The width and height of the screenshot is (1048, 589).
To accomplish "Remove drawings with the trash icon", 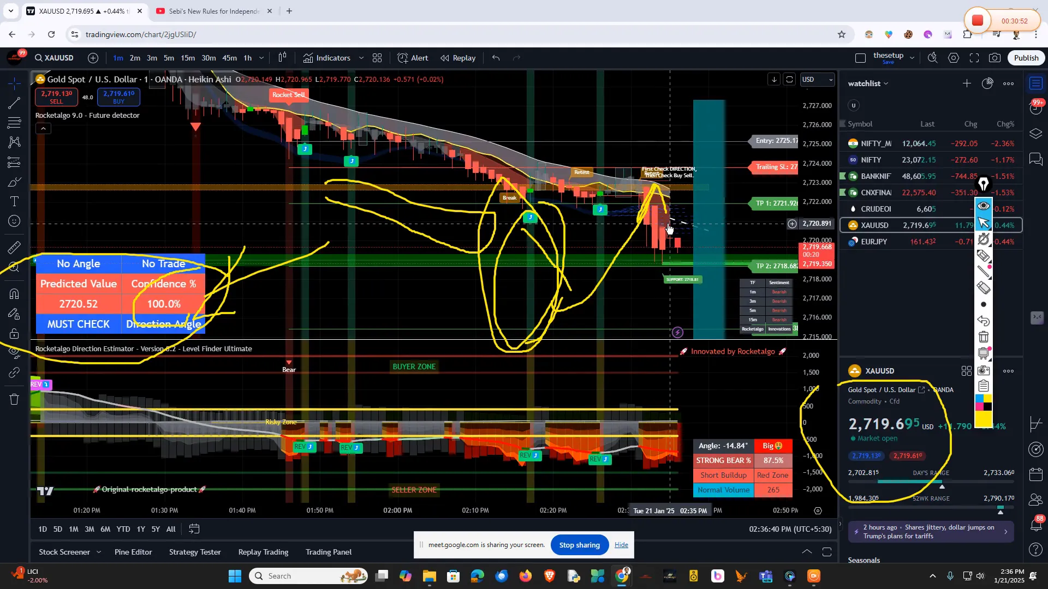I will tap(15, 400).
